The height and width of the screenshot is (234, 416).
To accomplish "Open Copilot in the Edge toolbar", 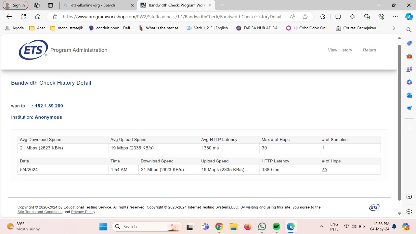I will click(x=409, y=17).
